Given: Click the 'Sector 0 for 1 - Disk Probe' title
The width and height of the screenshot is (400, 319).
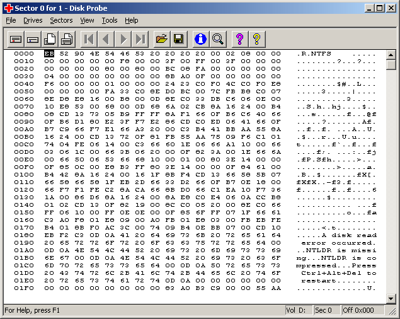Looking at the screenshot, I should point(61,8).
